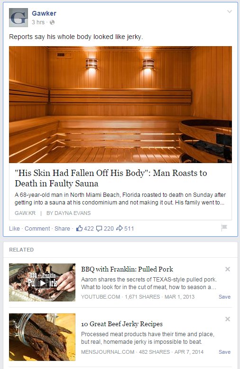Screen dimensions: 240x369
Task: Open the sauna article headline
Action: 111,178
